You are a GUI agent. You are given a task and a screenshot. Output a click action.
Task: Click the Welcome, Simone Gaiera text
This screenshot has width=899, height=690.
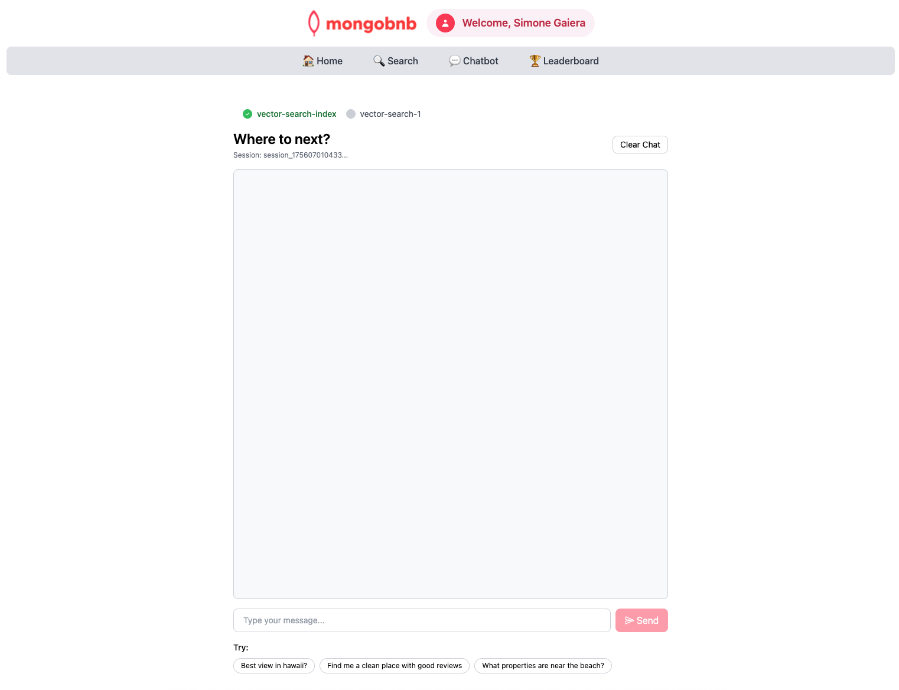tap(523, 23)
